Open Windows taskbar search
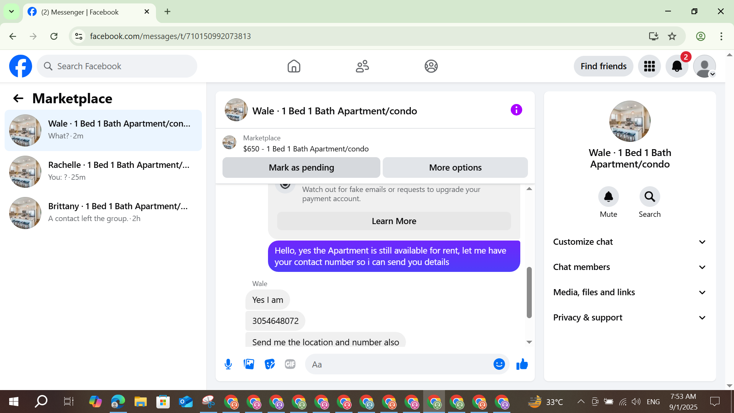The width and height of the screenshot is (734, 413). [x=41, y=402]
